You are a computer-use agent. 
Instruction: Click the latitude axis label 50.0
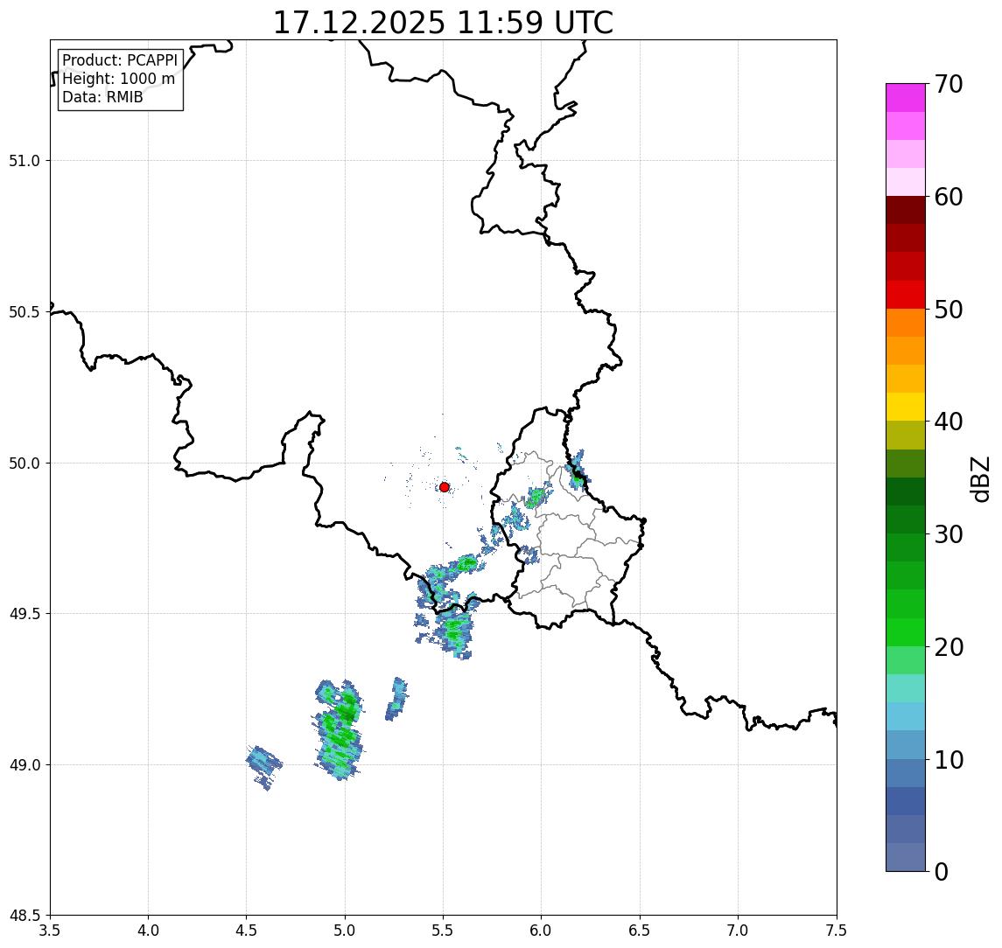pos(25,464)
